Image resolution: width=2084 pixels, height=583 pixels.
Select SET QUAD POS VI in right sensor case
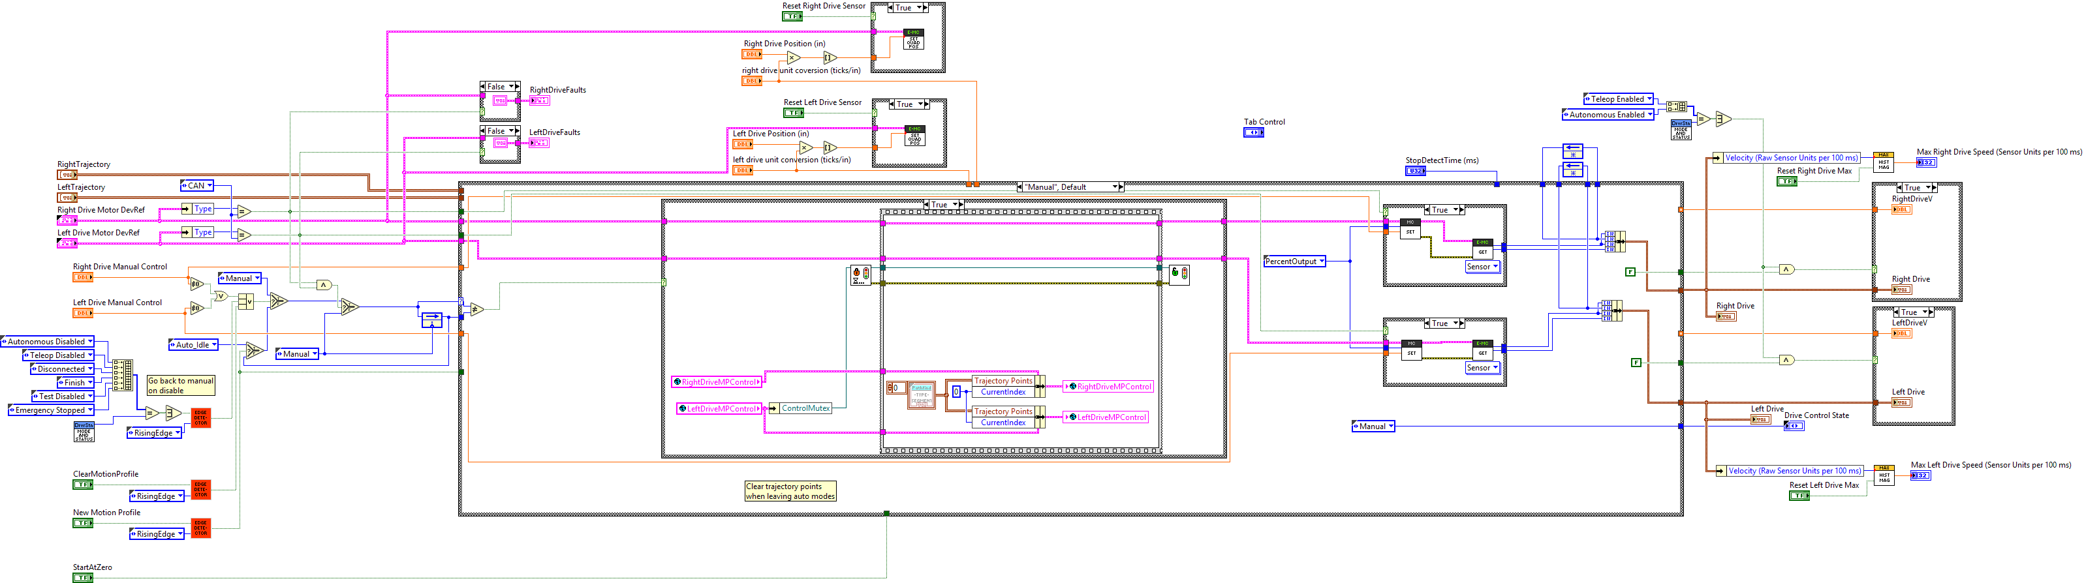913,40
